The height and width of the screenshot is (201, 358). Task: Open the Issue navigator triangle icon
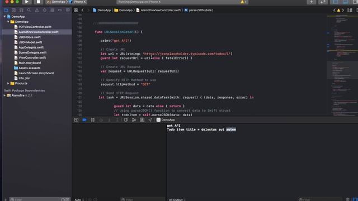coord(37,10)
